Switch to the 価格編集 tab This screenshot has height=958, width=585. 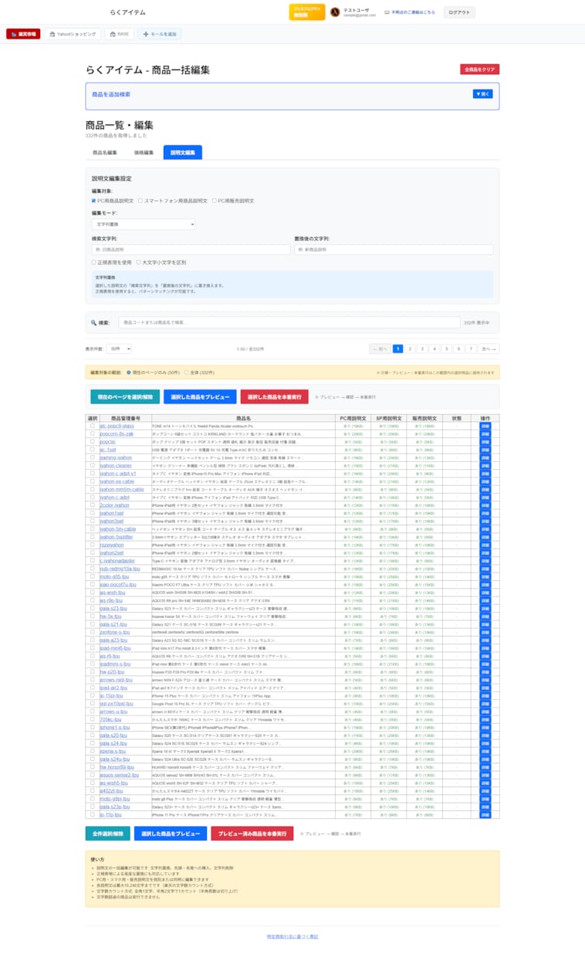point(144,152)
